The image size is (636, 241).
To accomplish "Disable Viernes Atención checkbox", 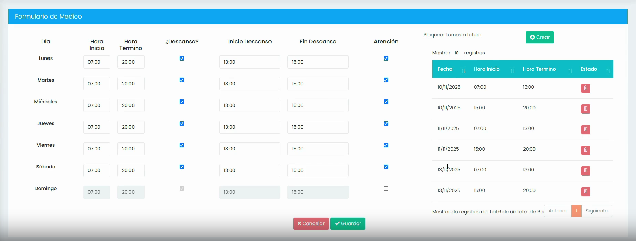I will pos(386,145).
